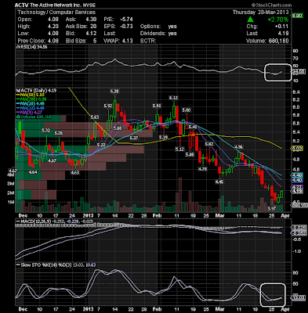
Task: Click the SCTR label
Action: pyautogui.click(x=148, y=41)
